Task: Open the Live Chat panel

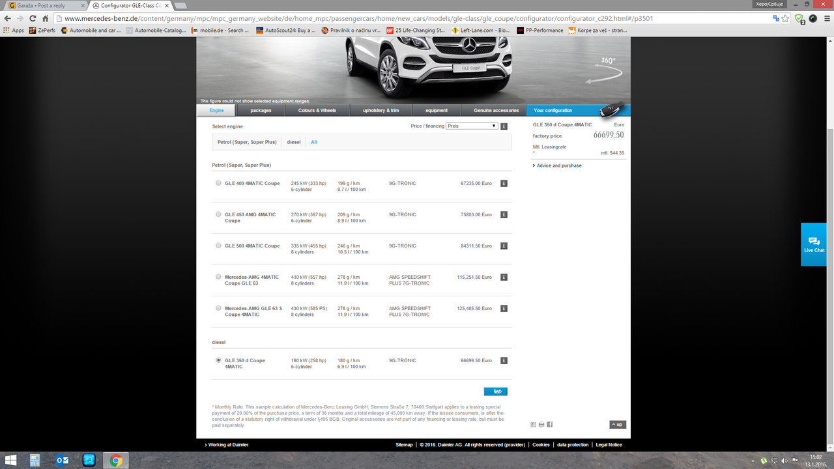Action: (814, 244)
